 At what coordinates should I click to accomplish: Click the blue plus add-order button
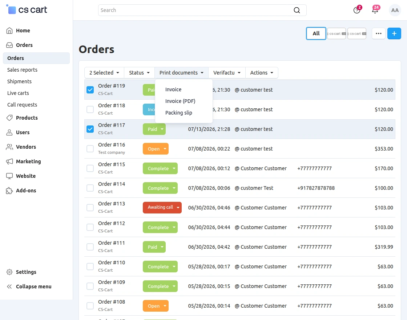pos(394,33)
